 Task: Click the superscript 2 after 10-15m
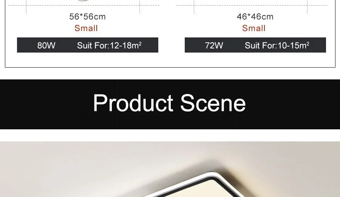tap(308, 43)
